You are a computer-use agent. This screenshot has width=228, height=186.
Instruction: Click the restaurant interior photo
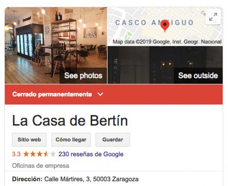click(x=56, y=46)
